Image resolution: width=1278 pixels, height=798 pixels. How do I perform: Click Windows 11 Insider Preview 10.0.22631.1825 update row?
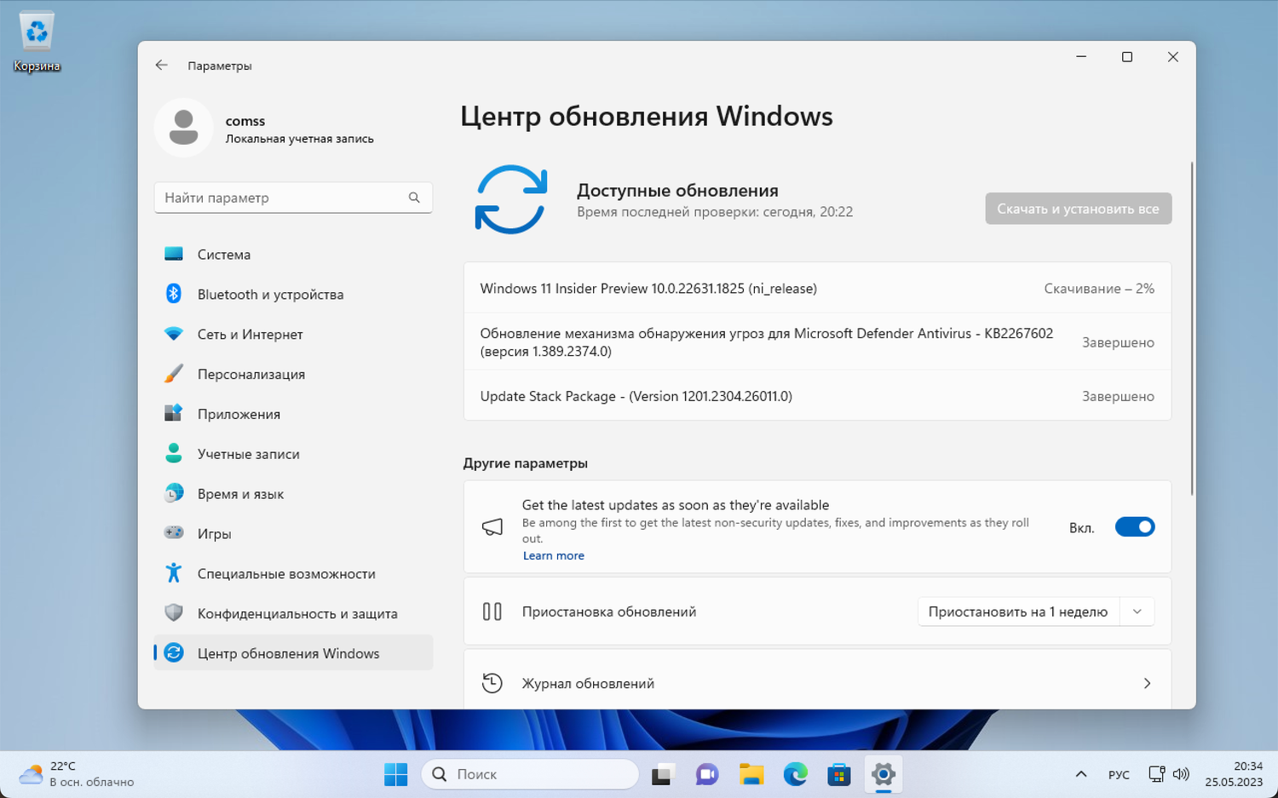tap(817, 289)
